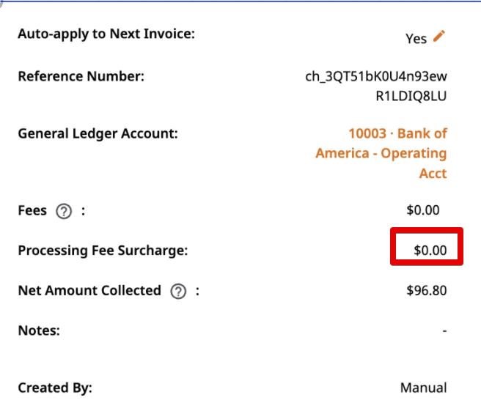
Task: Click the highlighted Processing Fee Surcharge $0.00 value
Action: tap(430, 251)
